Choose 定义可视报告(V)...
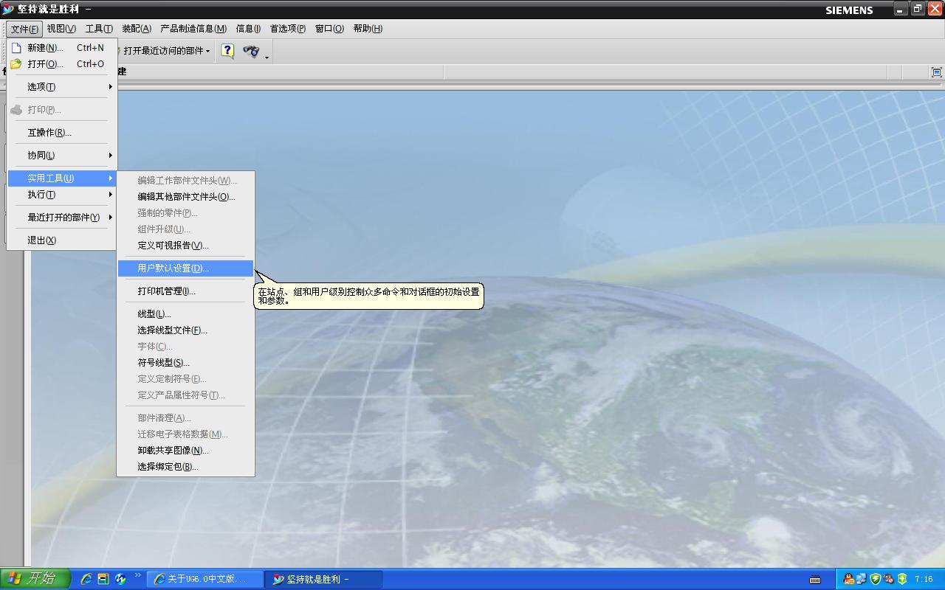Viewport: 945px width, 590px height. [x=185, y=245]
